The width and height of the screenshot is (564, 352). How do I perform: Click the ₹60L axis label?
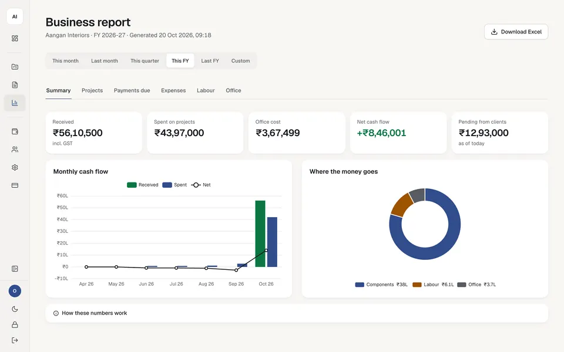62,196
